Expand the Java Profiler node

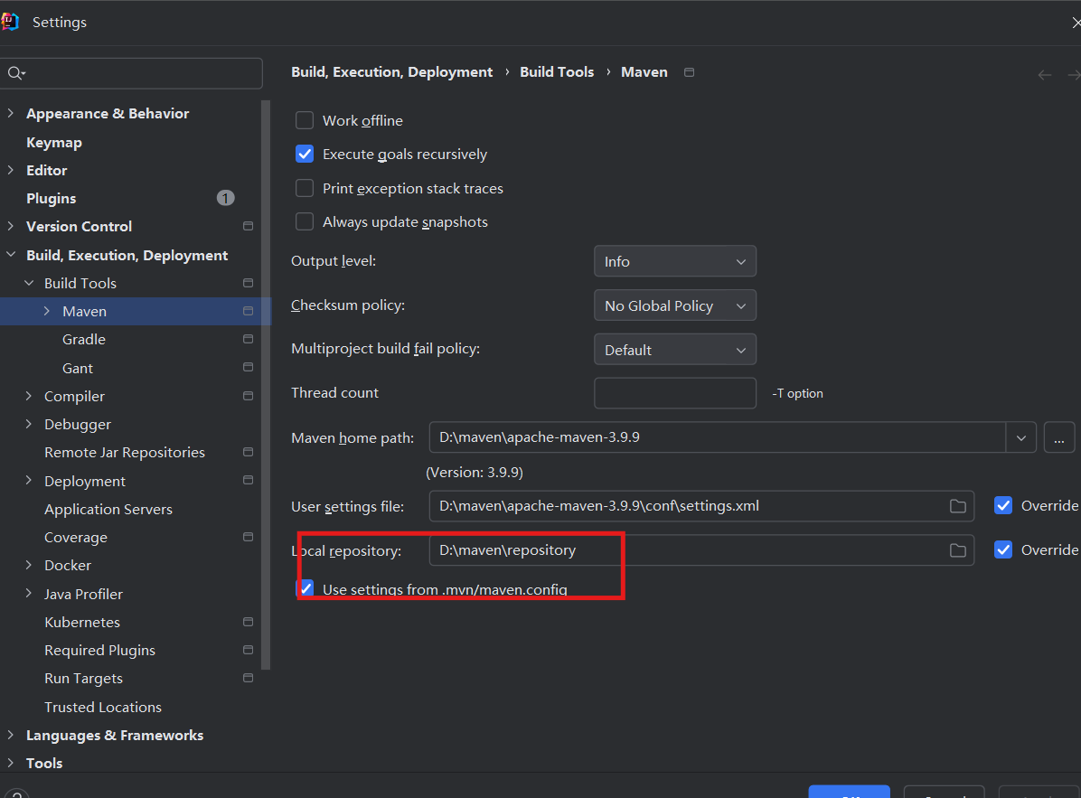(29, 593)
